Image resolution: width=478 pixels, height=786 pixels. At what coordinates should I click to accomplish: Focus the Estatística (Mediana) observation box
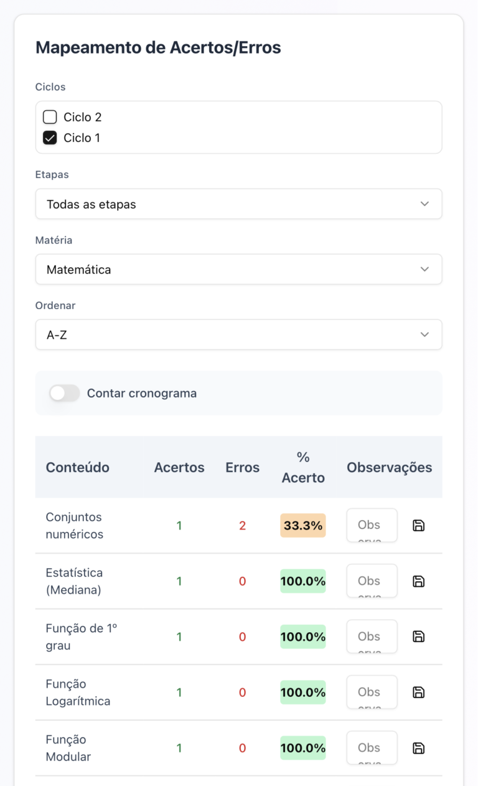coord(372,580)
